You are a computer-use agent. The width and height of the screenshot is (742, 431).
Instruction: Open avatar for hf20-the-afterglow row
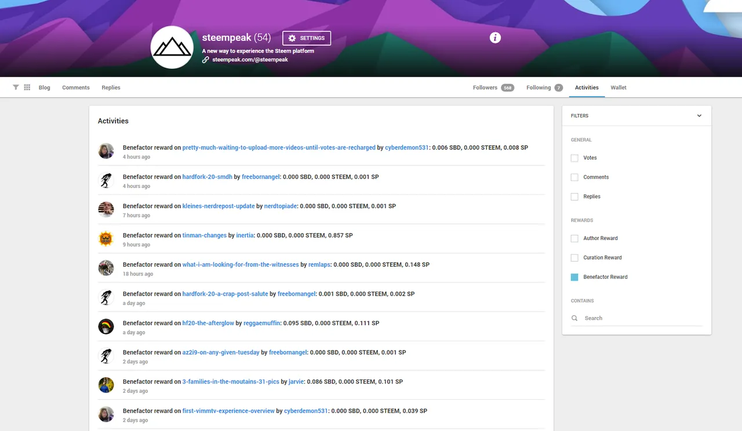point(106,326)
